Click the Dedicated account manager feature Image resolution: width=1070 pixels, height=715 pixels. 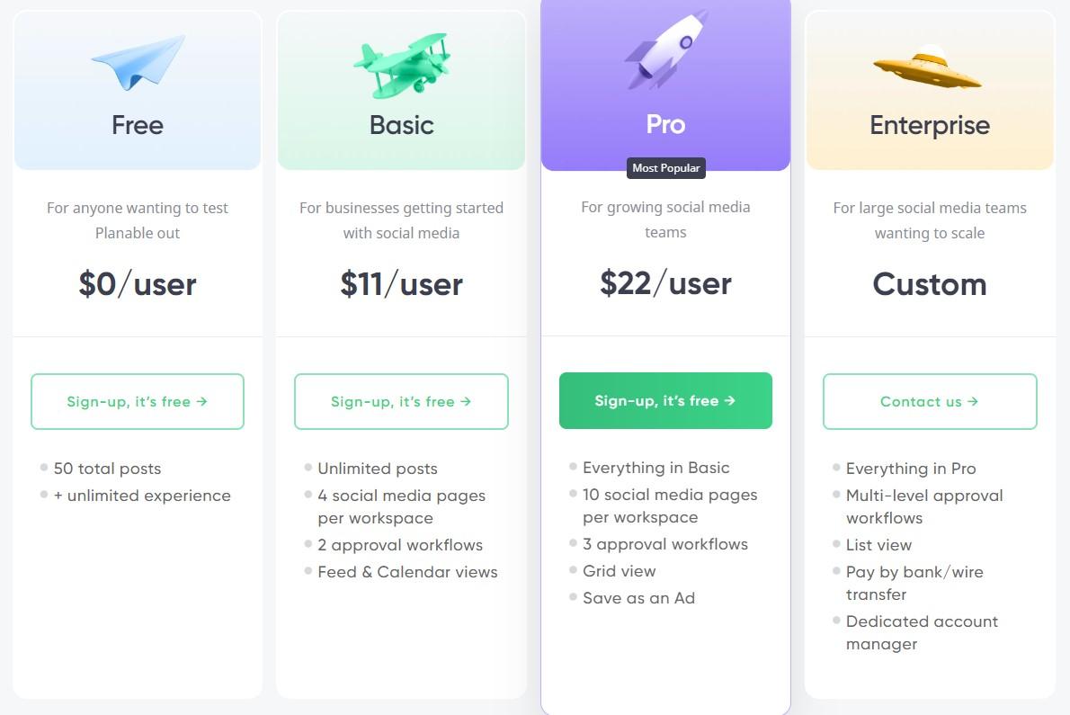pyautogui.click(x=922, y=632)
